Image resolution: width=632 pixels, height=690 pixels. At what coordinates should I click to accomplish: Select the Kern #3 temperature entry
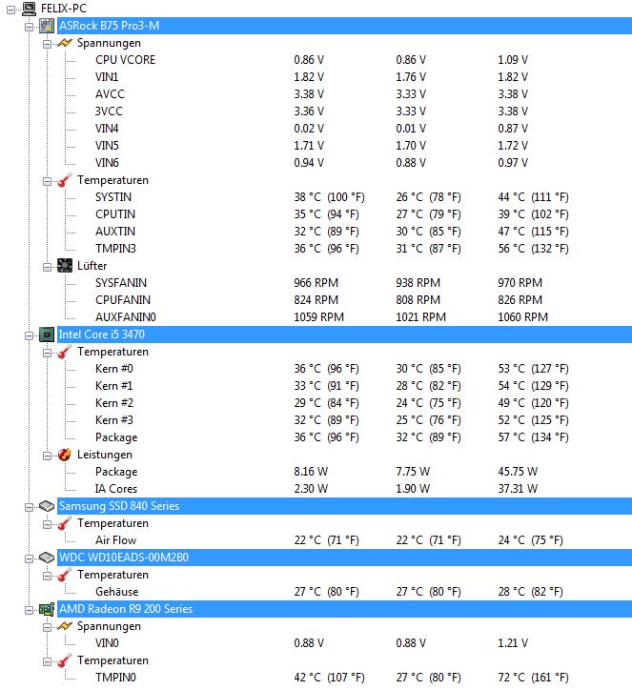tap(114, 420)
